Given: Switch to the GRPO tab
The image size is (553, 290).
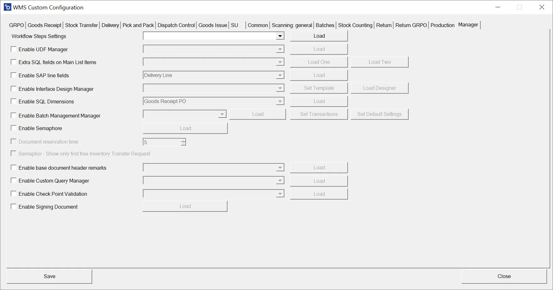Looking at the screenshot, I should tap(16, 25).
